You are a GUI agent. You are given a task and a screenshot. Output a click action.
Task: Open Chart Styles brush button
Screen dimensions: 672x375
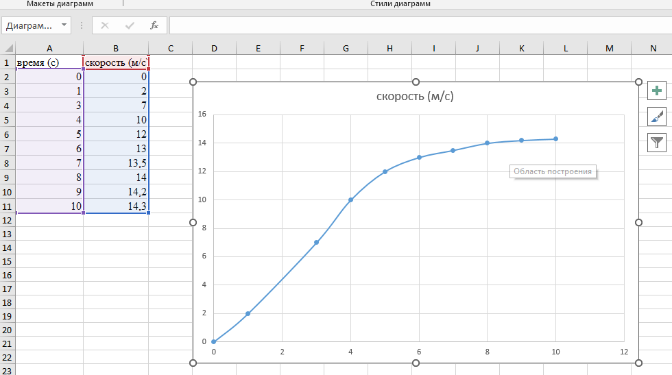(657, 117)
